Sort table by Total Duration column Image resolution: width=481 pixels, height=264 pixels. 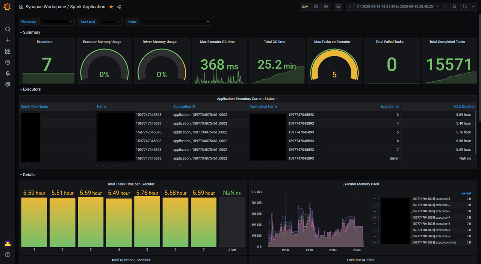[x=464, y=106]
